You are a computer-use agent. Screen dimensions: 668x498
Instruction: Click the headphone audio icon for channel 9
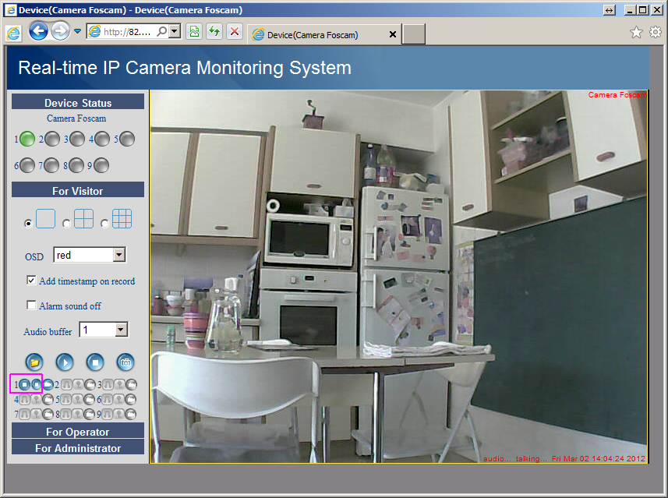[x=108, y=414]
